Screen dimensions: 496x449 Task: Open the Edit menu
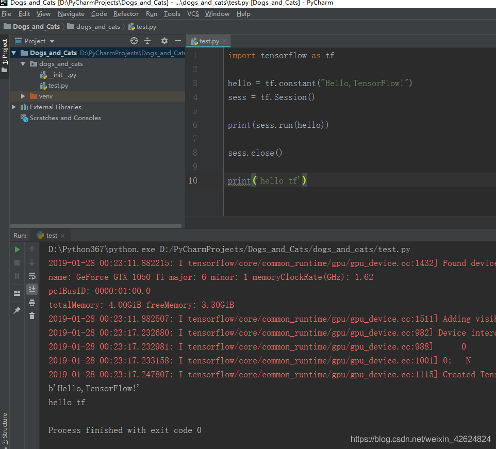tap(24, 14)
